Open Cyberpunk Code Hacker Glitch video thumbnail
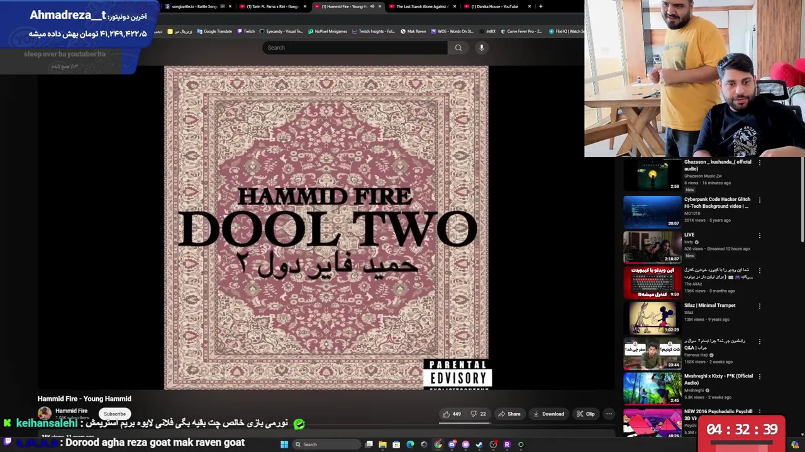The image size is (805, 452). click(652, 212)
